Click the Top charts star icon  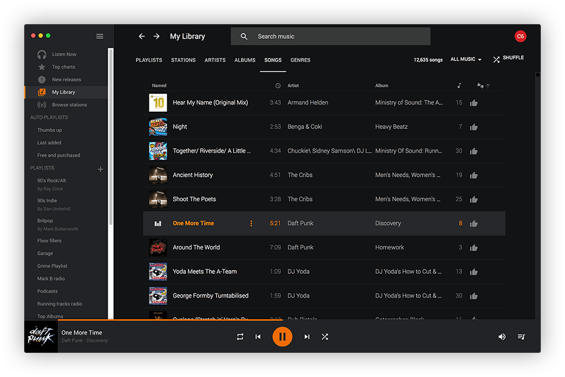tap(41, 66)
